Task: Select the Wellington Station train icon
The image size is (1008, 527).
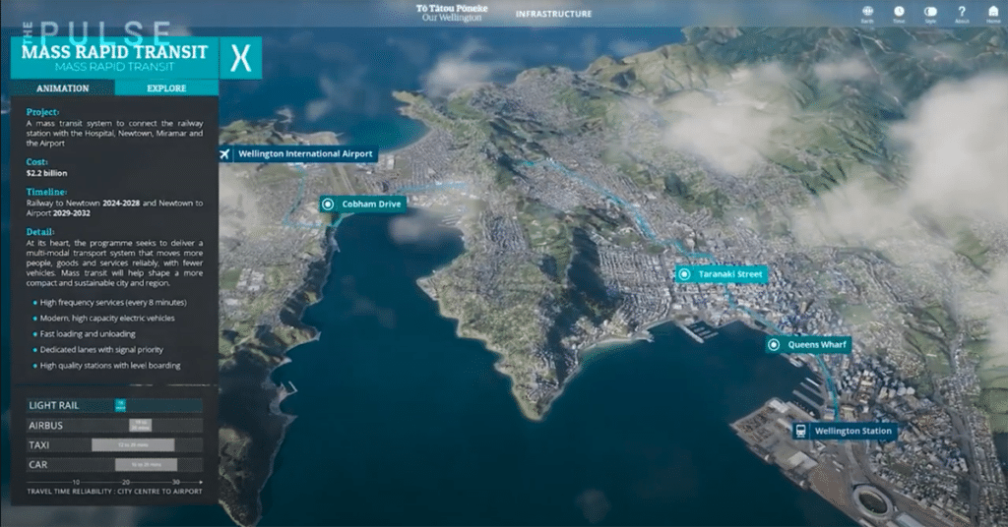Action: click(x=801, y=431)
